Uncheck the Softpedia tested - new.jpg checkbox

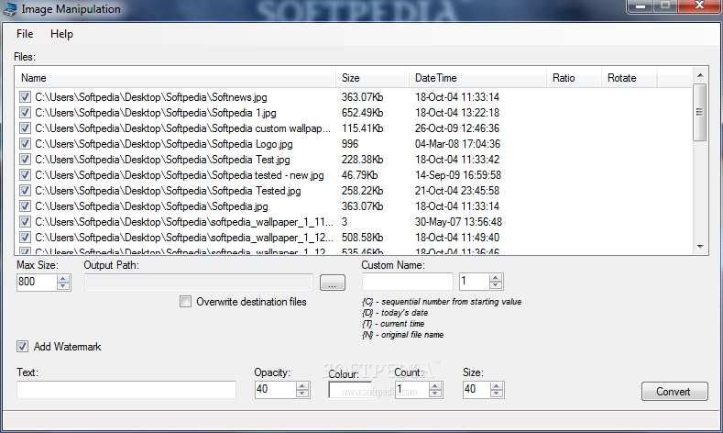point(25,175)
